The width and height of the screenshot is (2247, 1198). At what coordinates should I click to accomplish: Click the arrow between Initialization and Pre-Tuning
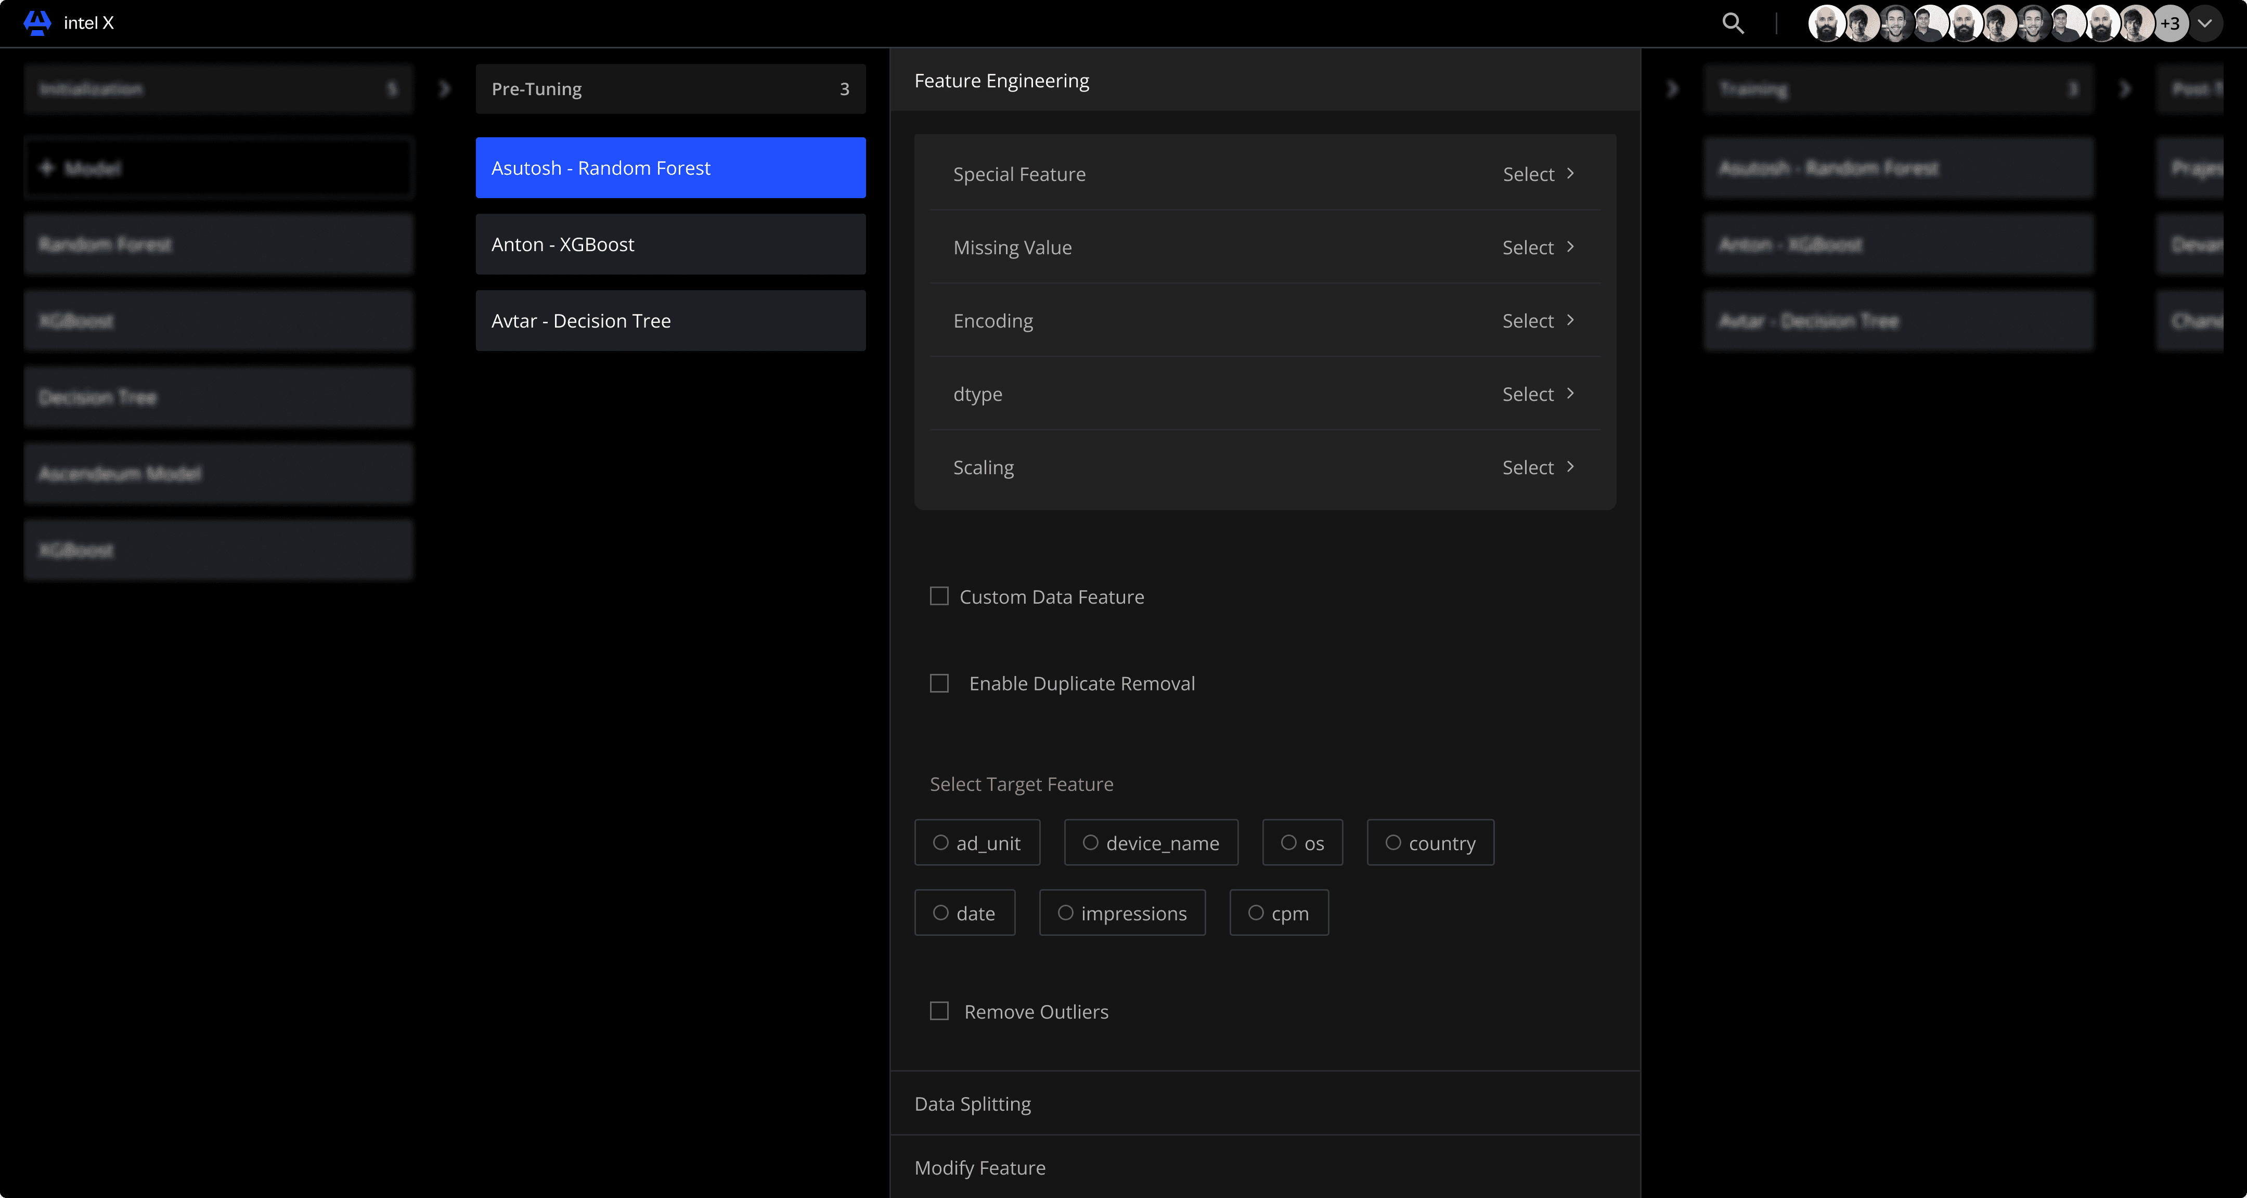pyautogui.click(x=444, y=89)
